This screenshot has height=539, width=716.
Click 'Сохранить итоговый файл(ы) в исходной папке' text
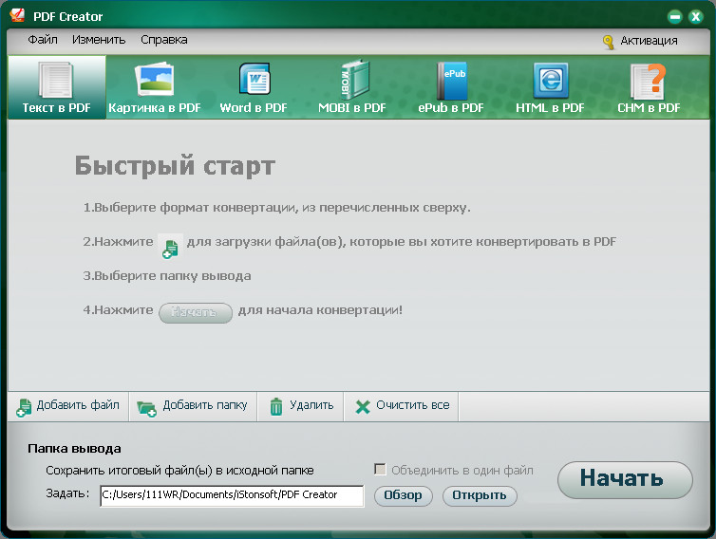[179, 471]
